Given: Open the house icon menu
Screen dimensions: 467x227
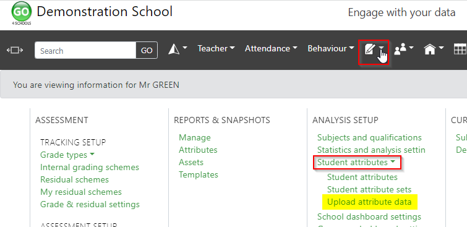Looking at the screenshot, I should click(434, 49).
